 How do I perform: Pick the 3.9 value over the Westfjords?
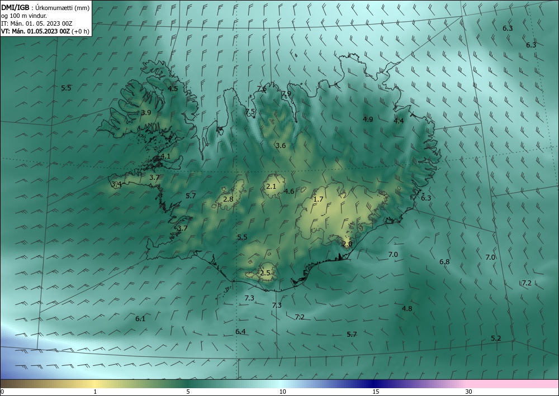146,112
